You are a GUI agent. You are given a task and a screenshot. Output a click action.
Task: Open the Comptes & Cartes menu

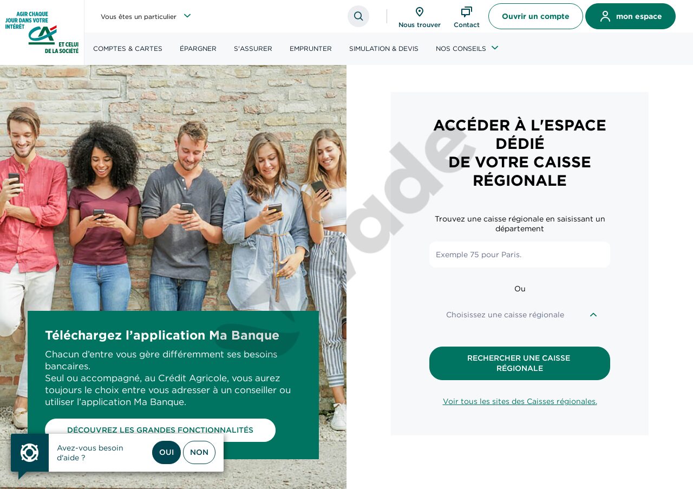128,49
